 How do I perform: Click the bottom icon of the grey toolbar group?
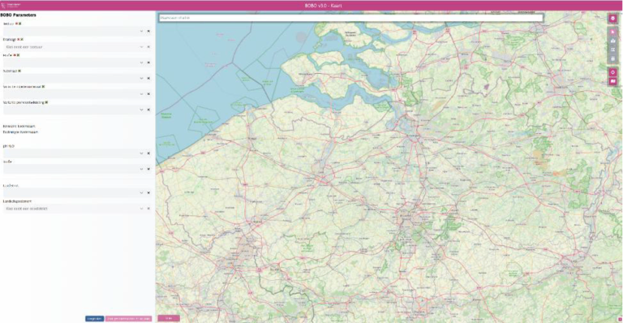point(612,58)
